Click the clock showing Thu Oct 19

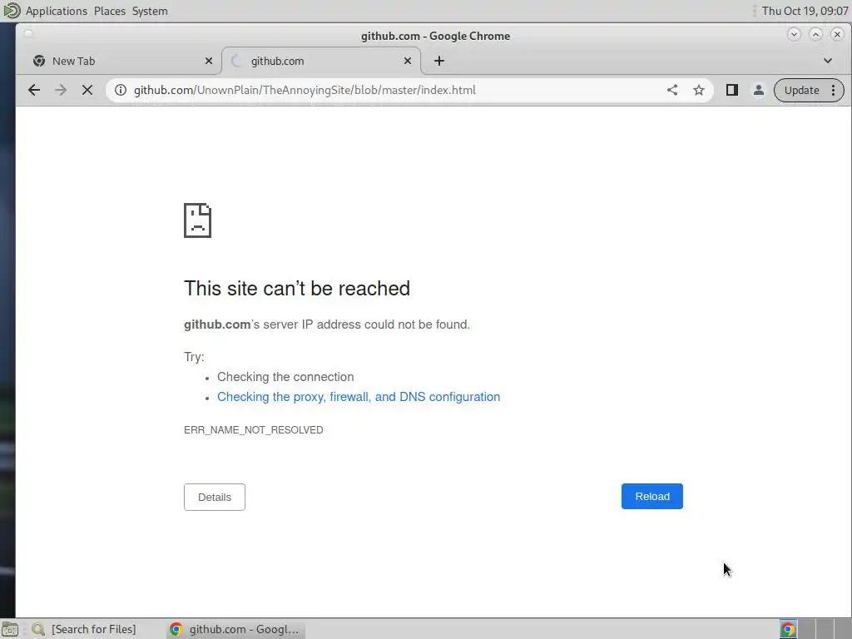click(805, 11)
